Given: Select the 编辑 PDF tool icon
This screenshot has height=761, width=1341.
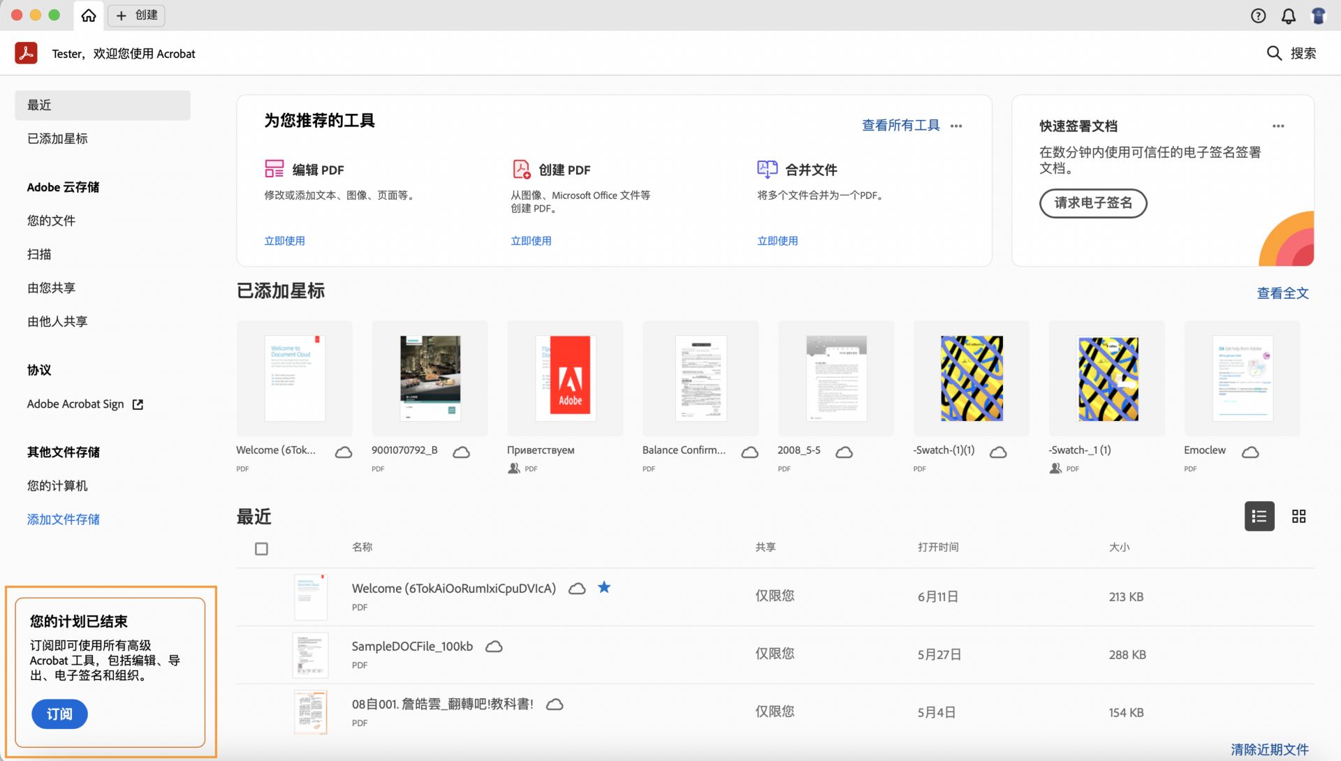Looking at the screenshot, I should pos(275,168).
